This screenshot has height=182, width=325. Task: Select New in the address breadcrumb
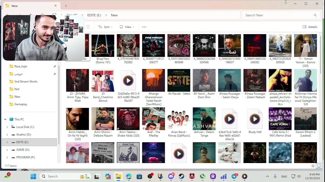pos(114,15)
